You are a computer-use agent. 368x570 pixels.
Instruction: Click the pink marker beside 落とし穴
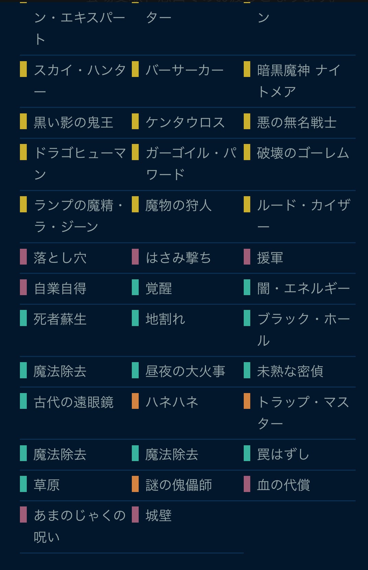(x=23, y=257)
